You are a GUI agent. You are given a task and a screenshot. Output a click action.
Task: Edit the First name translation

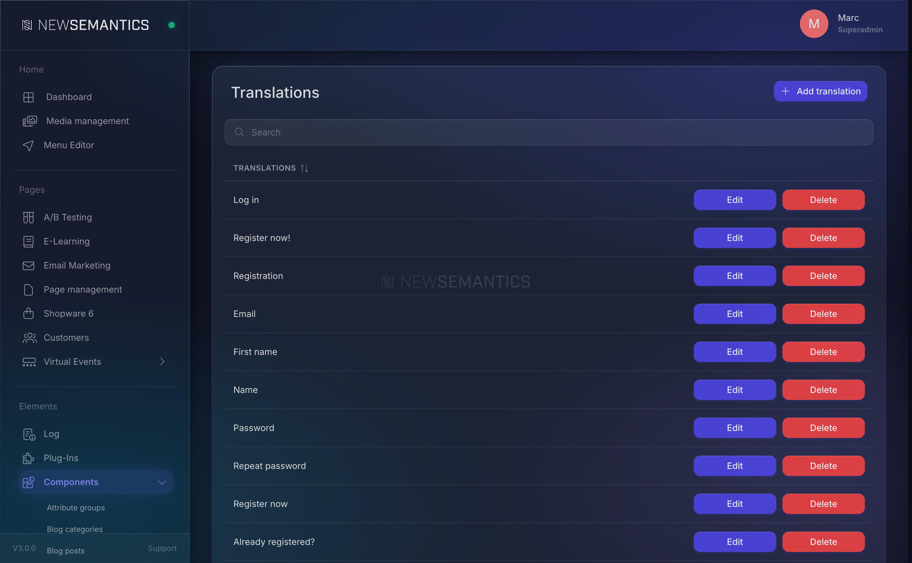point(735,352)
